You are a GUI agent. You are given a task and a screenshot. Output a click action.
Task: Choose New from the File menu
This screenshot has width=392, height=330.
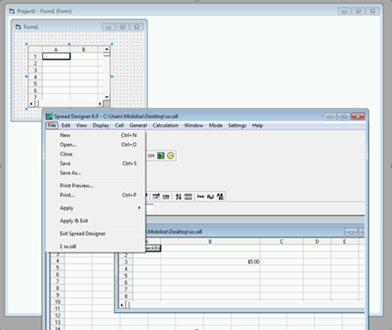(x=95, y=135)
